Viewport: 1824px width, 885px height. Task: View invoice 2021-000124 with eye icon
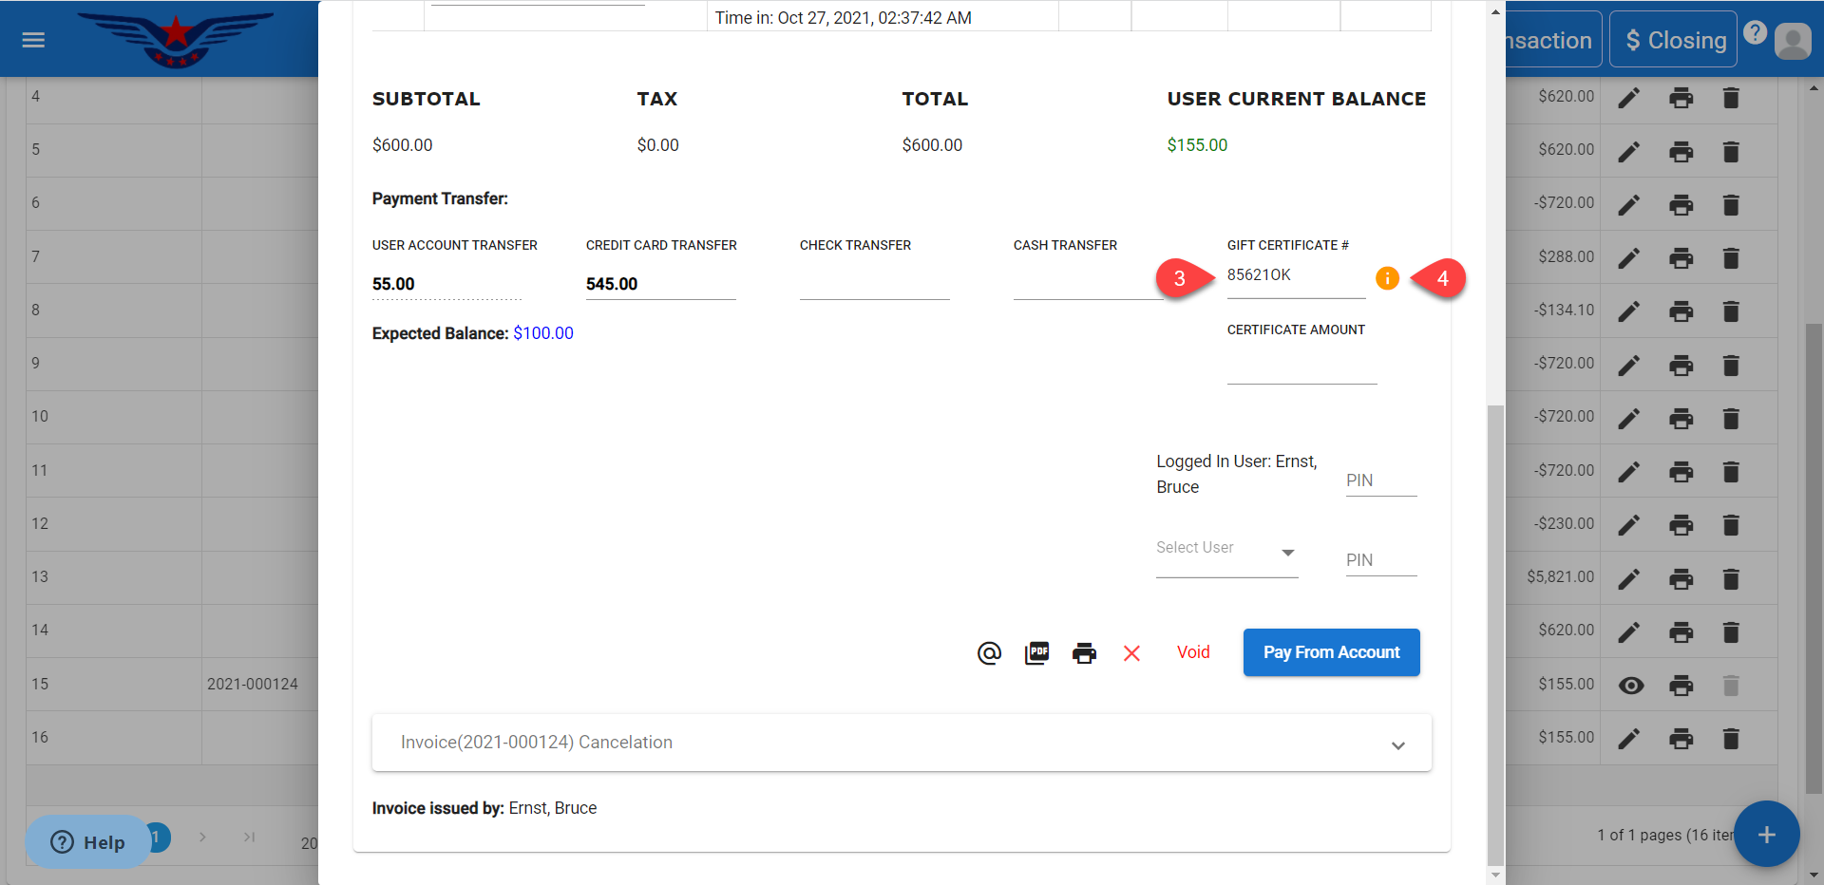1630,686
